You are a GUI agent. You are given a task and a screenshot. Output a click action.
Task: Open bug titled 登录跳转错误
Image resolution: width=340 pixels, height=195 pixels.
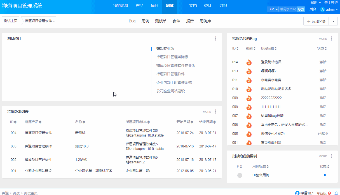(271, 62)
